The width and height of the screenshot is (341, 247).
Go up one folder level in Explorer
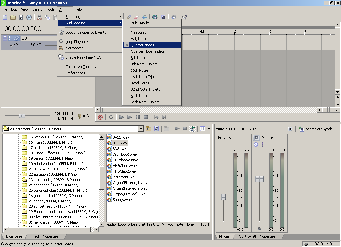(x=149, y=129)
